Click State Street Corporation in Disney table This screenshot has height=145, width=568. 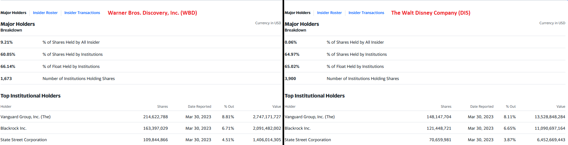click(308, 140)
